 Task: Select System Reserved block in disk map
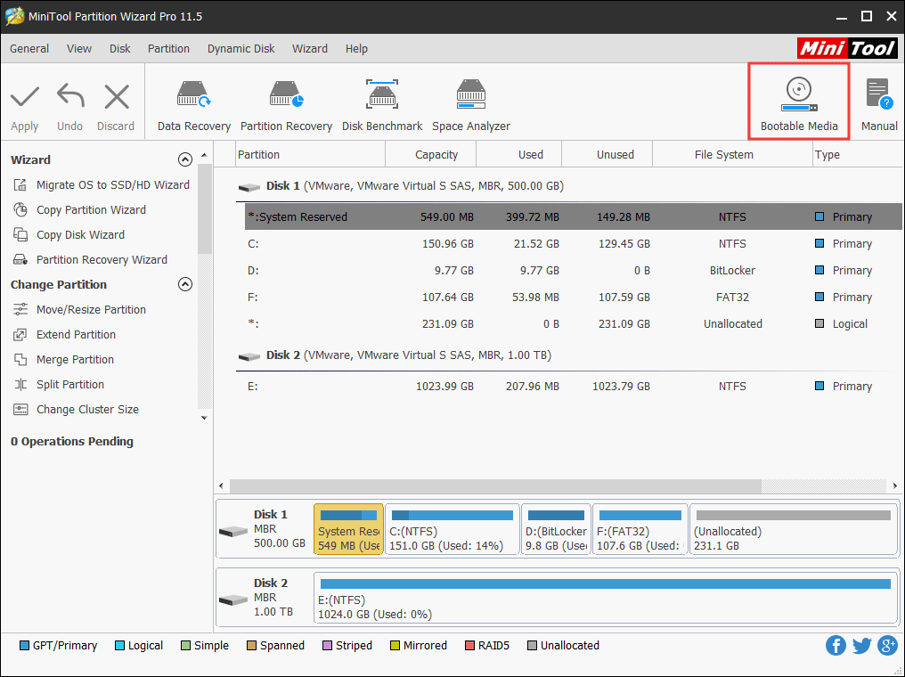[348, 529]
